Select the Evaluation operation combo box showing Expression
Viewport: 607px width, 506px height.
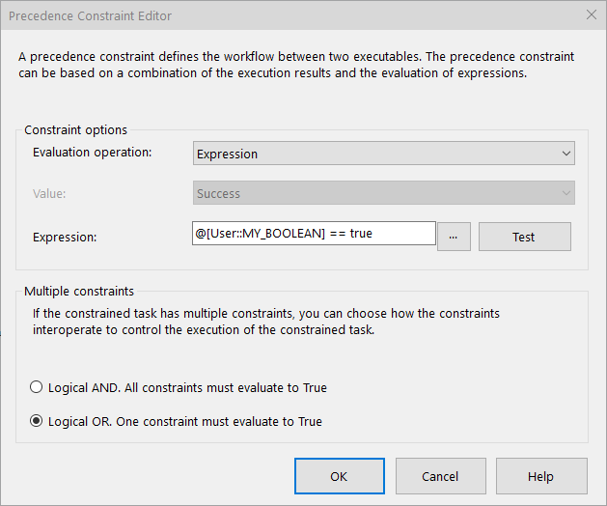376,154
